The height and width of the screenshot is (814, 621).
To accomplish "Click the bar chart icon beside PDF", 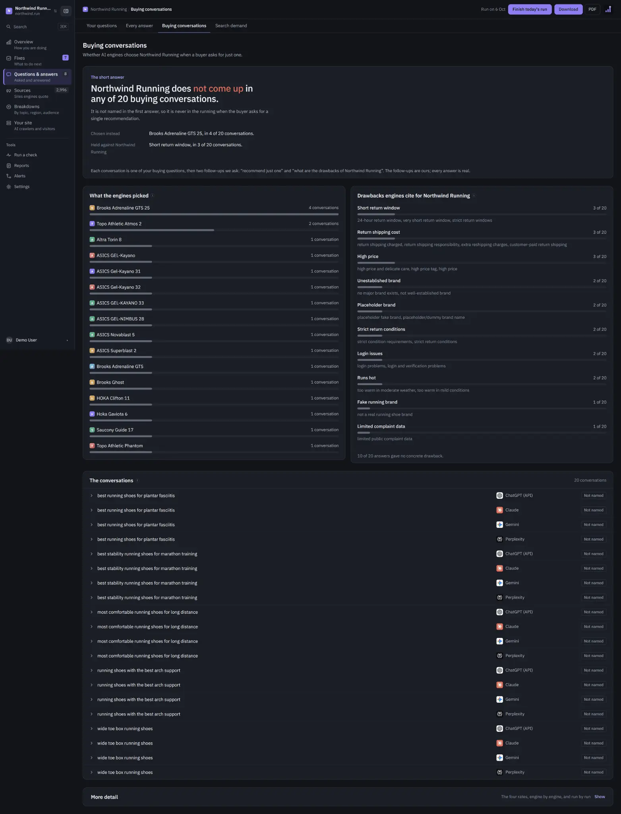I will point(608,9).
